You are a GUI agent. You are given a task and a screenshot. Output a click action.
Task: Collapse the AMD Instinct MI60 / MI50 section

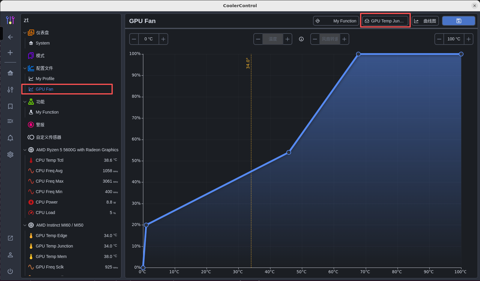pyautogui.click(x=25, y=225)
